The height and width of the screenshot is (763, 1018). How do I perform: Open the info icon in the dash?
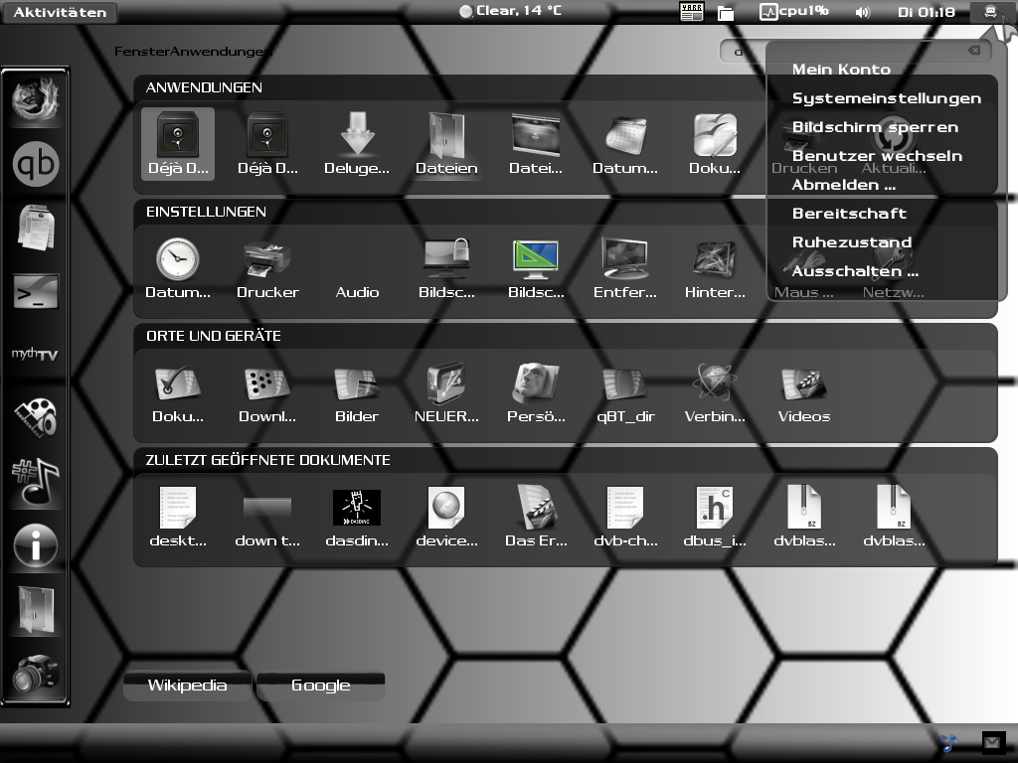coord(36,545)
